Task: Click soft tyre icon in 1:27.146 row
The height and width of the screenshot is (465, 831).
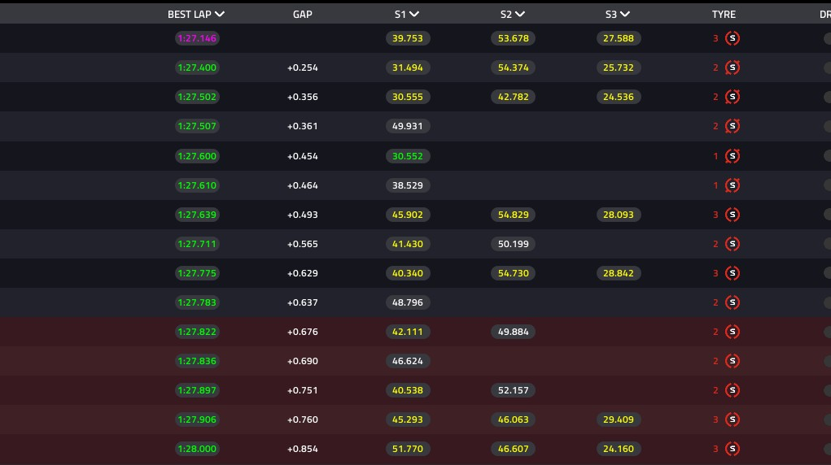Action: 733,38
